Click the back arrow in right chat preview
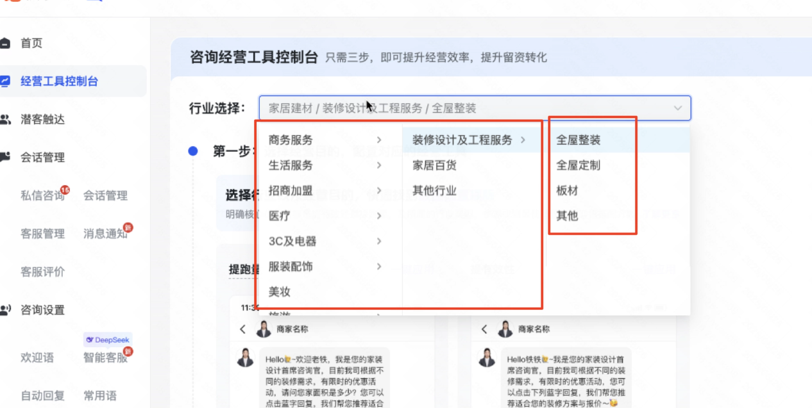The height and width of the screenshot is (408, 812). (x=483, y=329)
